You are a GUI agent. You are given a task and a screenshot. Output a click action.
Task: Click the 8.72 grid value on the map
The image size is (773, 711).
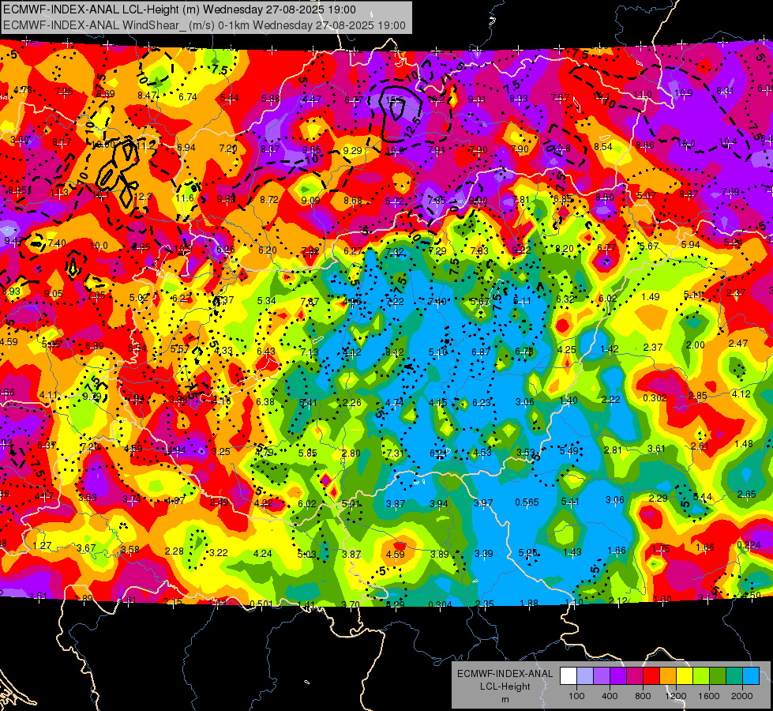click(269, 199)
